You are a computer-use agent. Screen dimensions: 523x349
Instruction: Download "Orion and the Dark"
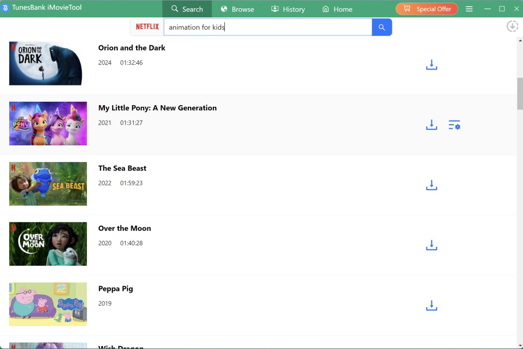point(431,64)
